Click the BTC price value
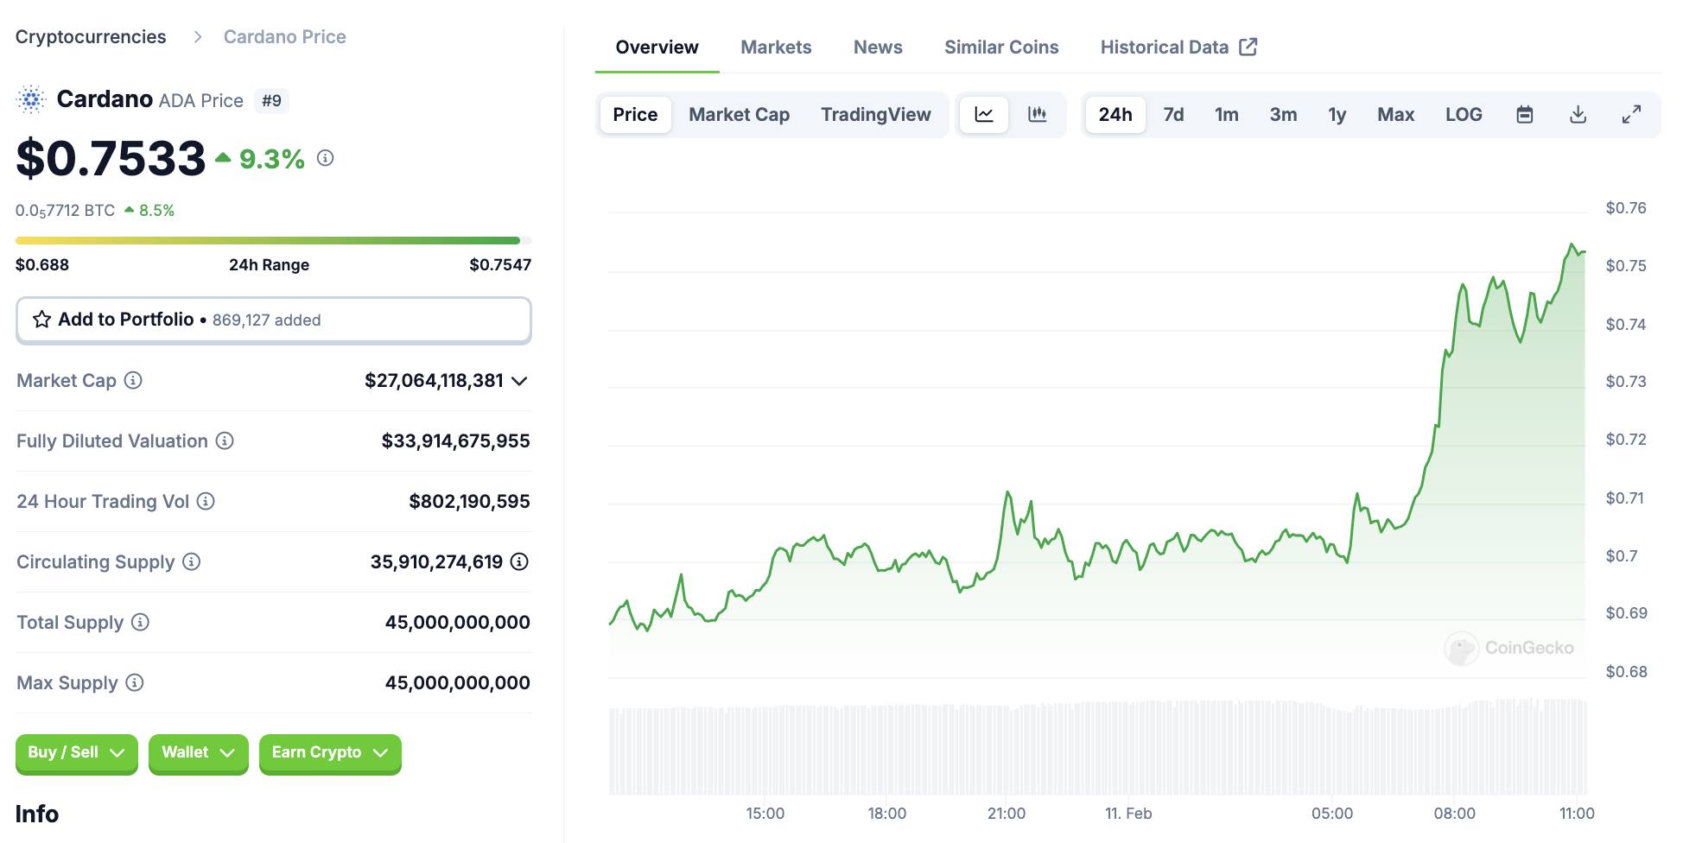This screenshot has height=843, width=1683. [x=65, y=210]
